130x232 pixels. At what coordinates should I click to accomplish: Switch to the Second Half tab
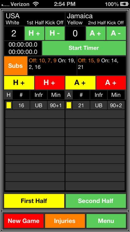tap(96, 201)
